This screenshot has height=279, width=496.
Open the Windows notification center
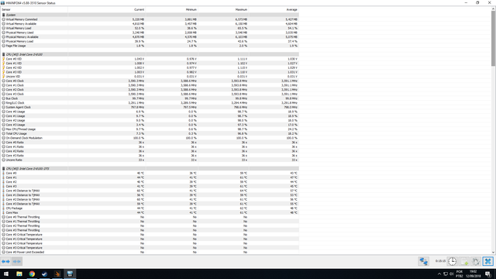click(x=488, y=274)
